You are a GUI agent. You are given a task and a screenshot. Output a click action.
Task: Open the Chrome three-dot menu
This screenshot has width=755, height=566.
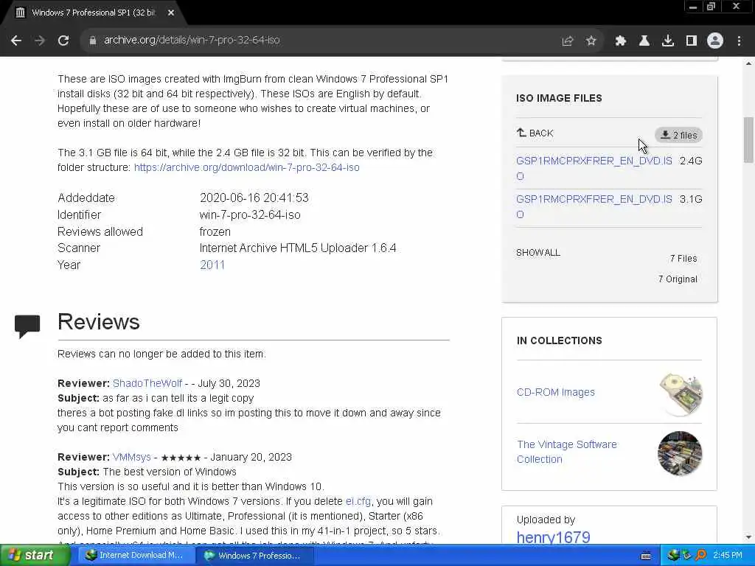point(739,41)
